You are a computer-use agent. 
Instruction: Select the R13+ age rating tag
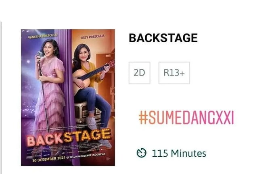(x=174, y=73)
